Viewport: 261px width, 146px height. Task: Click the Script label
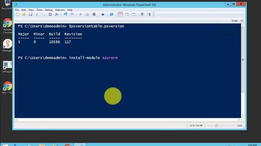[x=234, y=21]
